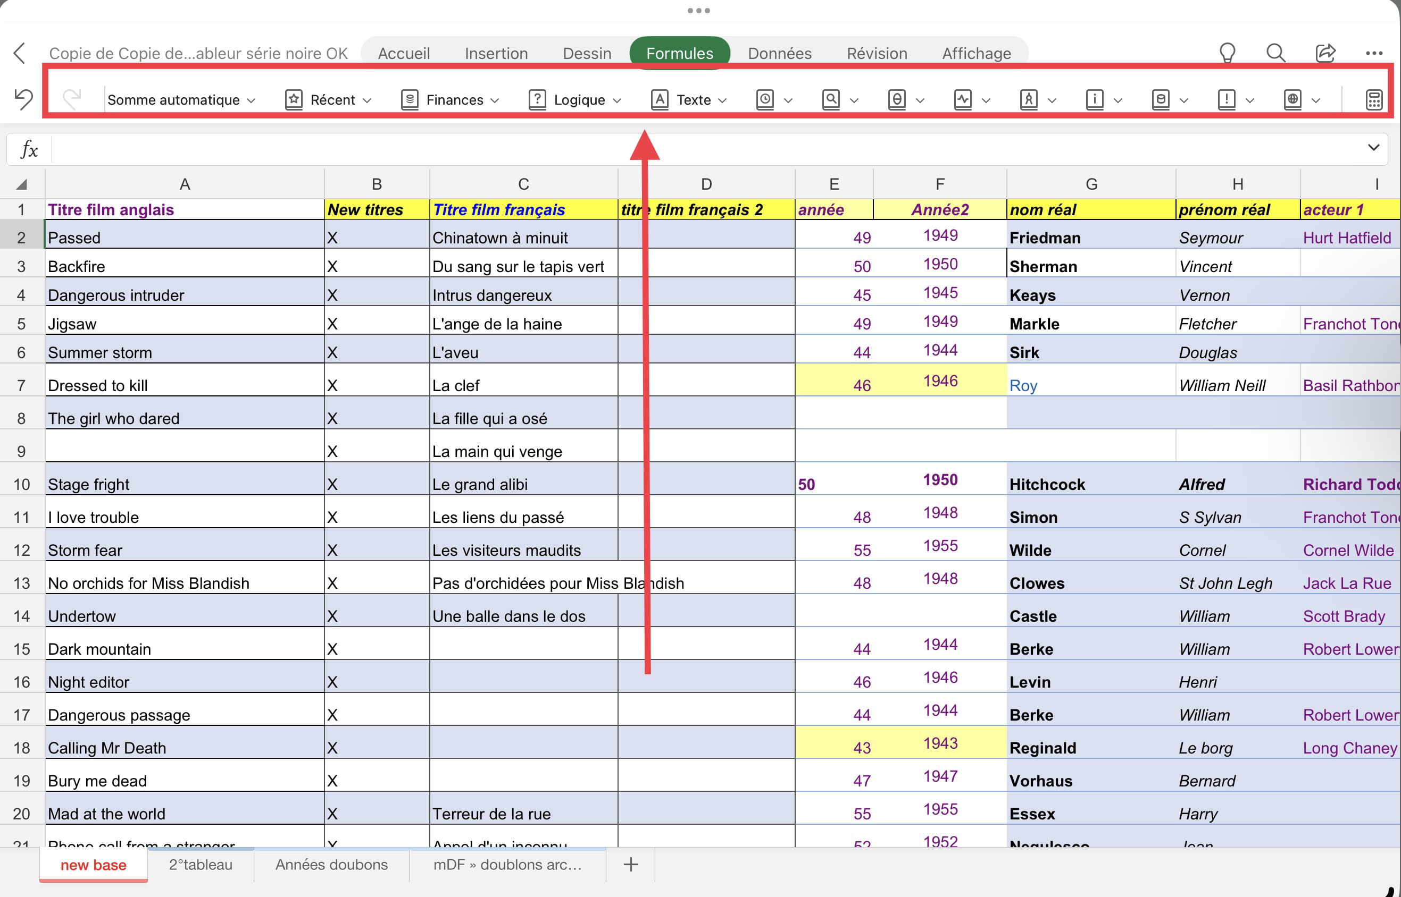Open Engineering functions compass icon
The width and height of the screenshot is (1401, 897).
(x=1037, y=99)
